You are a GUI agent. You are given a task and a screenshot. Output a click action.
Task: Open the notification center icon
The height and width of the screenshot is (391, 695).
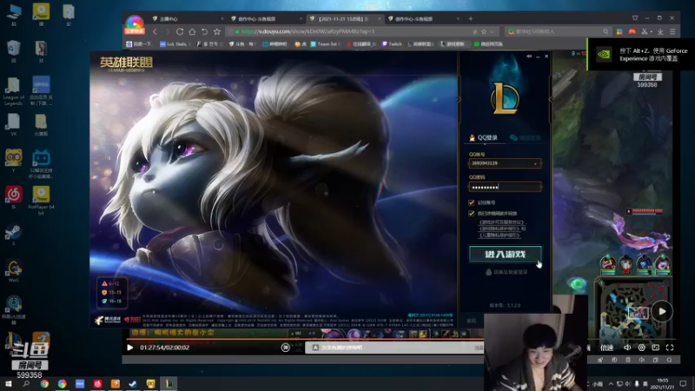click(684, 383)
